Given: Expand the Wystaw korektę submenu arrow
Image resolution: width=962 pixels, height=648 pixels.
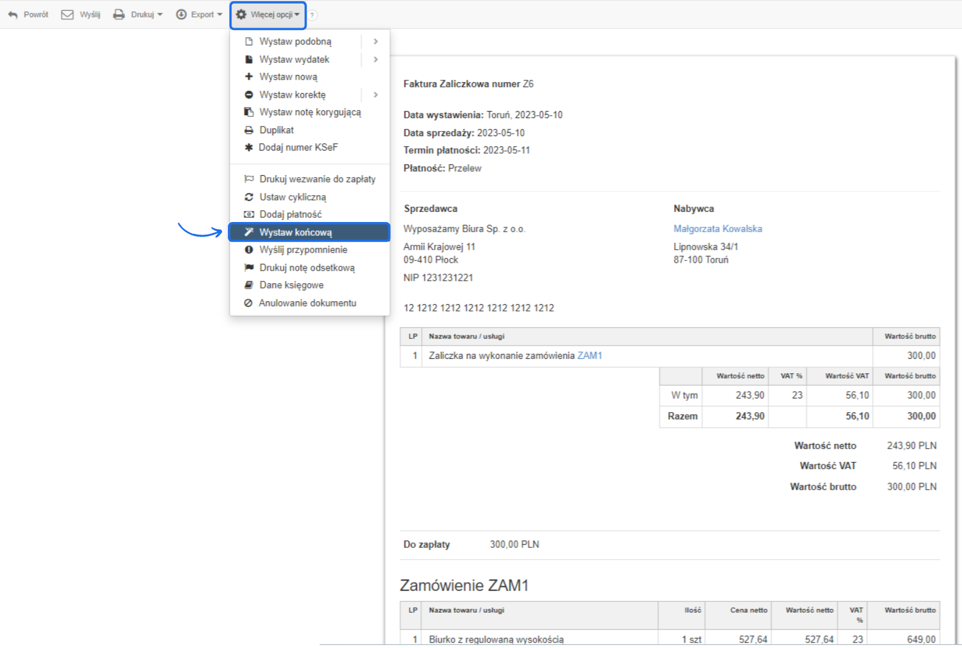Looking at the screenshot, I should 375,95.
